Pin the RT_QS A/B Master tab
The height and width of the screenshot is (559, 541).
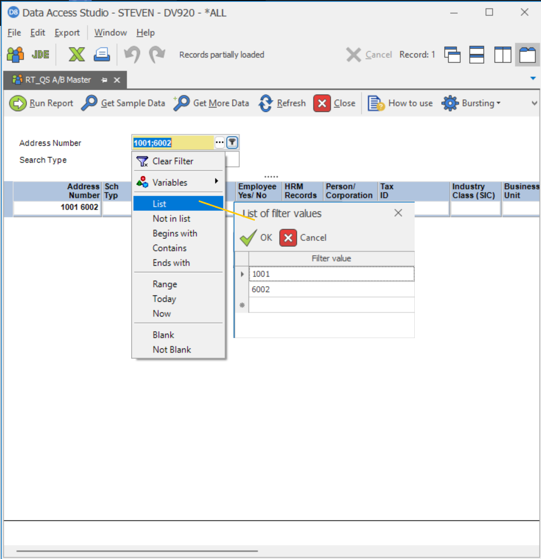[x=104, y=80]
